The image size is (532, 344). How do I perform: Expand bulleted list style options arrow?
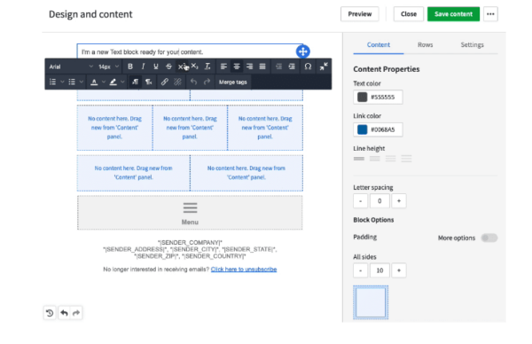81,82
